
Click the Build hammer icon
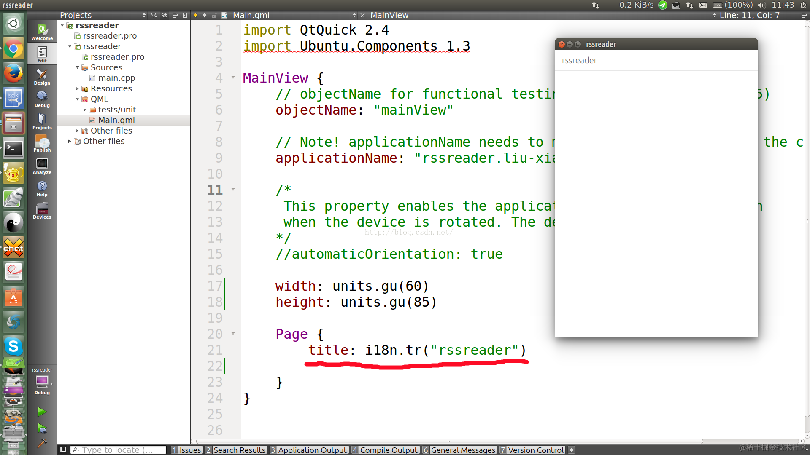pos(42,443)
